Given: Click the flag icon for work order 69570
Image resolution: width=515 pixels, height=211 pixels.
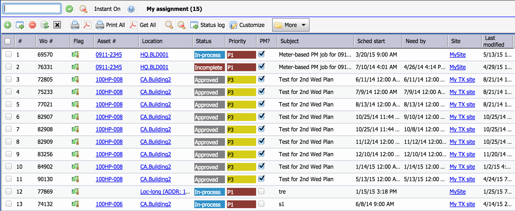Looking at the screenshot, I should pos(75,55).
